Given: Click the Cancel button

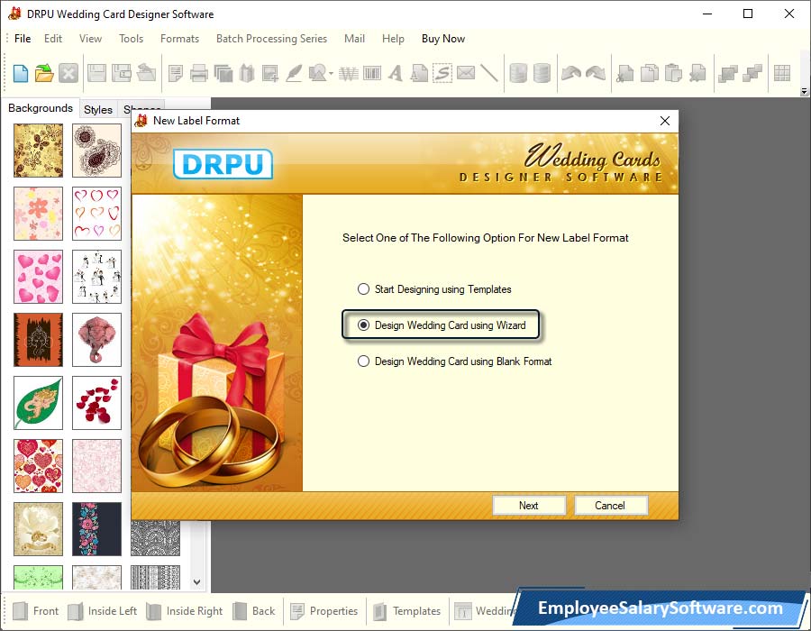Looking at the screenshot, I should click(x=610, y=506).
